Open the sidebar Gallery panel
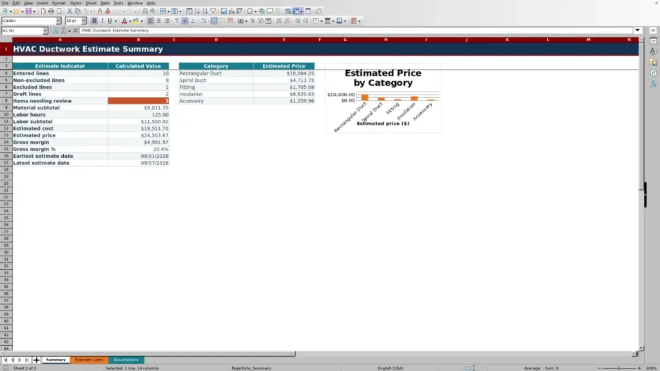This screenshot has height=371, width=660. point(653,62)
